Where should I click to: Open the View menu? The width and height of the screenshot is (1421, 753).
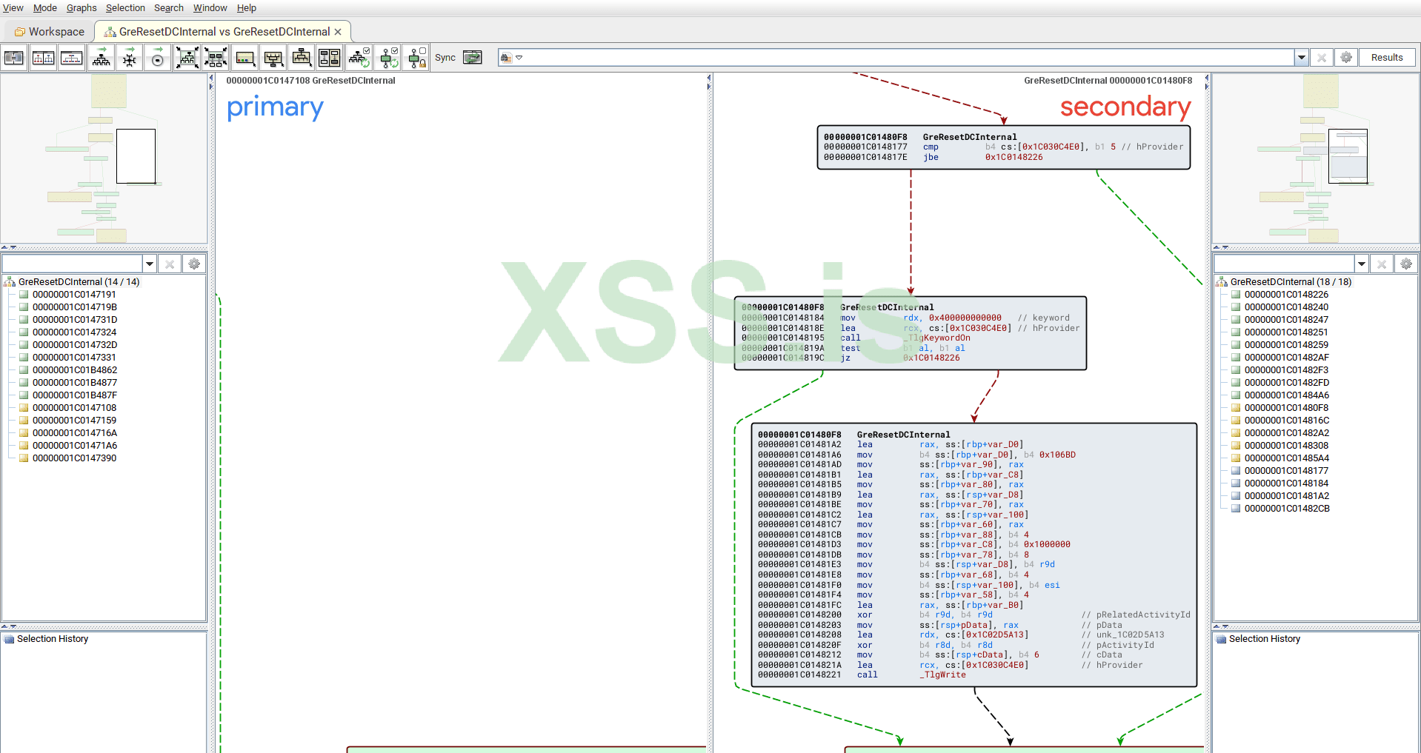point(13,8)
